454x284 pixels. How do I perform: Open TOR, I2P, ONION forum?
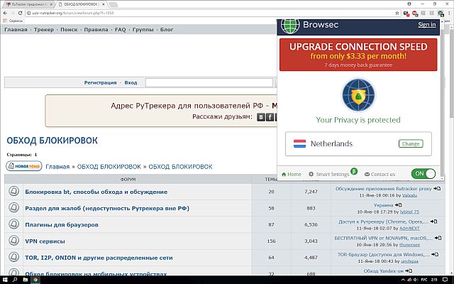[x=99, y=258]
